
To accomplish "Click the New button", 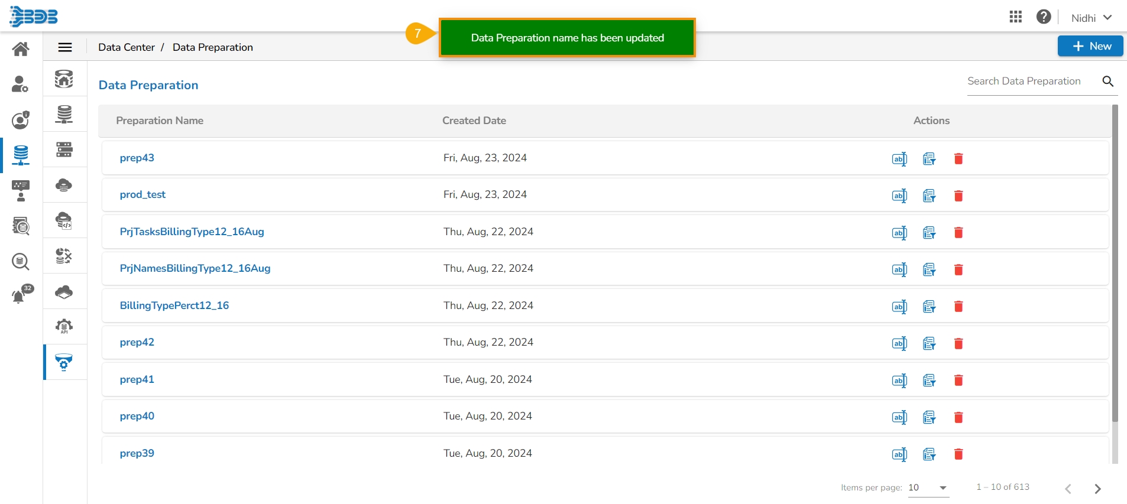I will point(1090,46).
